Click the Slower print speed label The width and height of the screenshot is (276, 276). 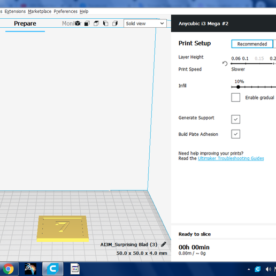pyautogui.click(x=238, y=69)
